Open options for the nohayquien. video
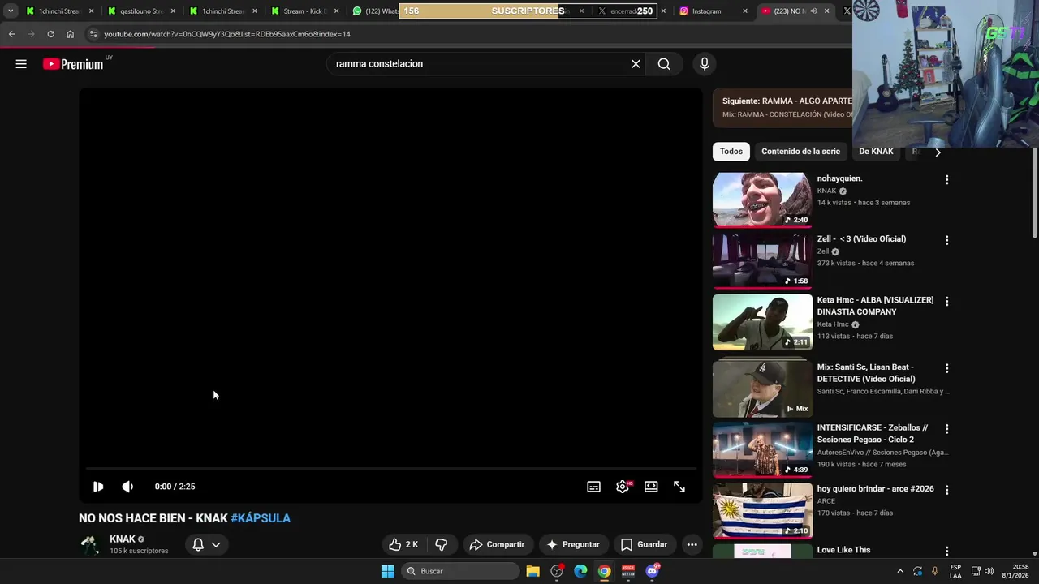 (946, 179)
